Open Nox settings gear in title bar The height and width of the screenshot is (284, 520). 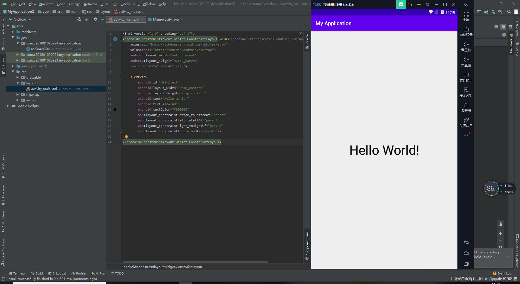click(428, 4)
